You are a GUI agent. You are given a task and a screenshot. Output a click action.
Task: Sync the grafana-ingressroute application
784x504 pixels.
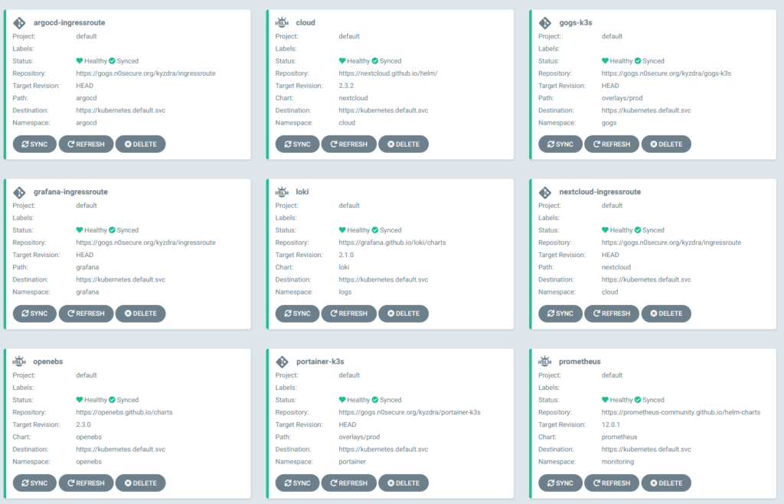(34, 314)
